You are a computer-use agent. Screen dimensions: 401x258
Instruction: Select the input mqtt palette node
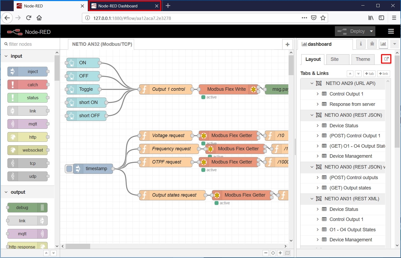28,124
